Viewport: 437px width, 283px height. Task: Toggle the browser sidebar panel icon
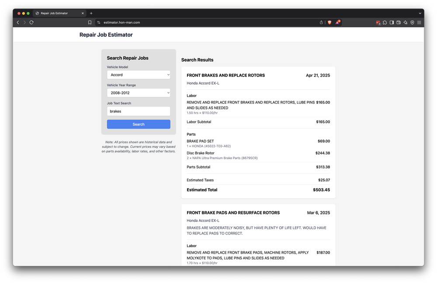coord(391,22)
